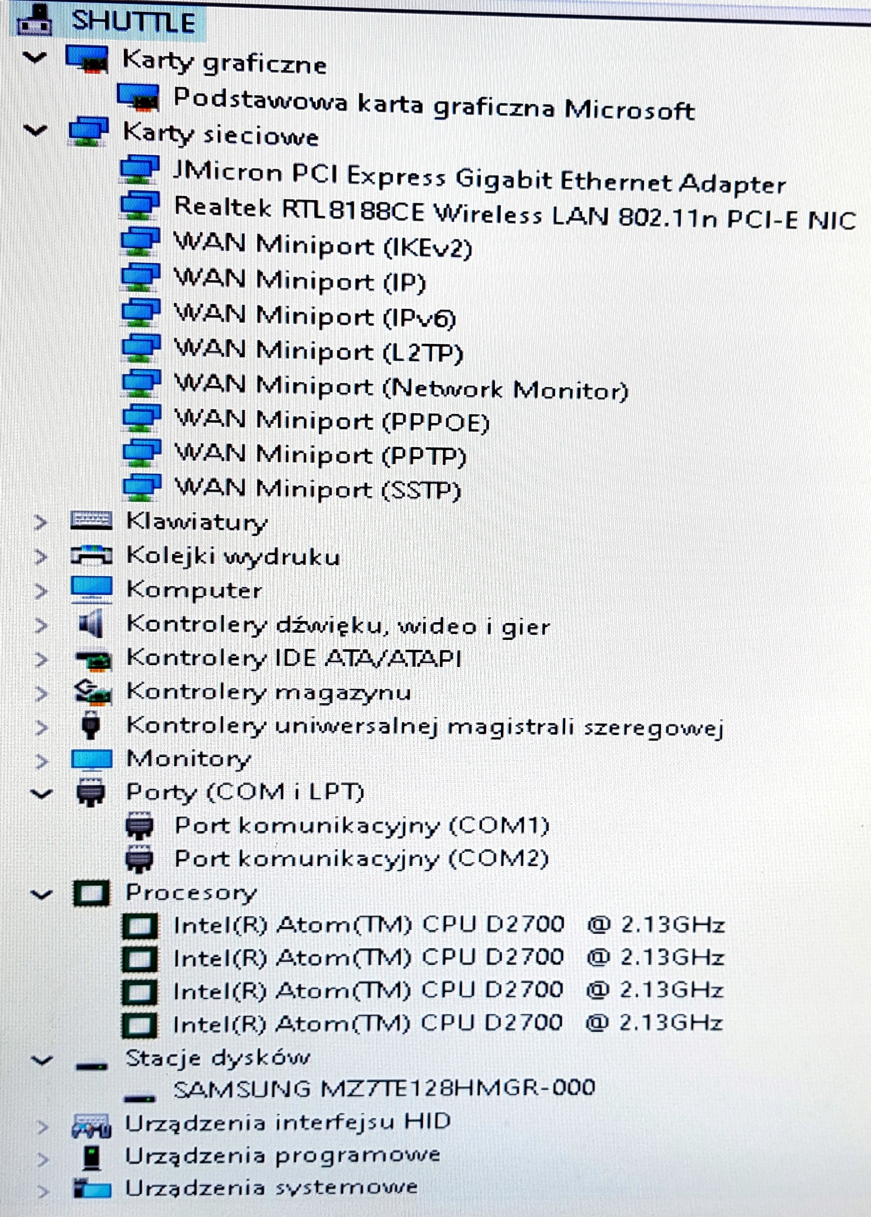Click the Urządzenia programowe icon

(x=92, y=1158)
